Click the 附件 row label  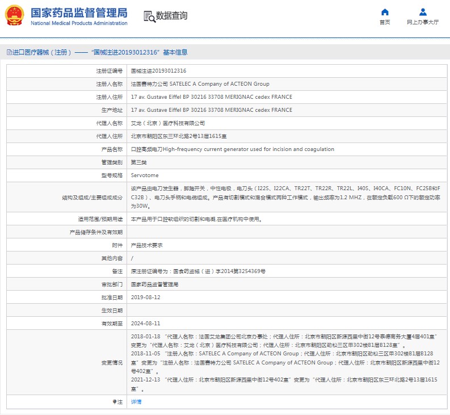(117, 245)
